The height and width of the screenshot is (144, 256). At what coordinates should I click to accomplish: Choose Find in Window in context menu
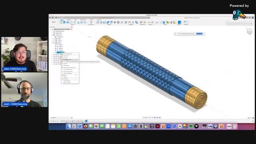(70, 81)
